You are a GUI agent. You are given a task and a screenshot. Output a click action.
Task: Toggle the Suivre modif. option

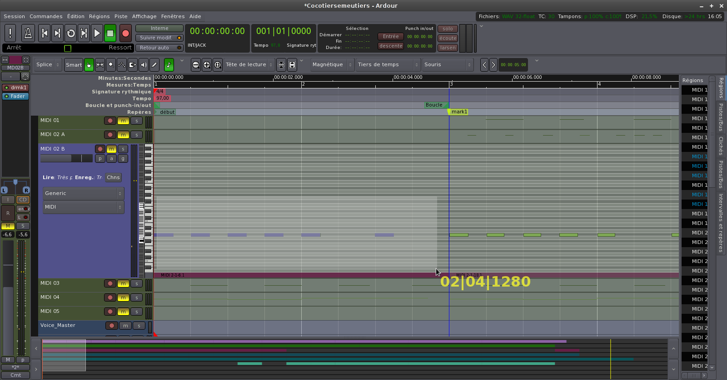(159, 38)
